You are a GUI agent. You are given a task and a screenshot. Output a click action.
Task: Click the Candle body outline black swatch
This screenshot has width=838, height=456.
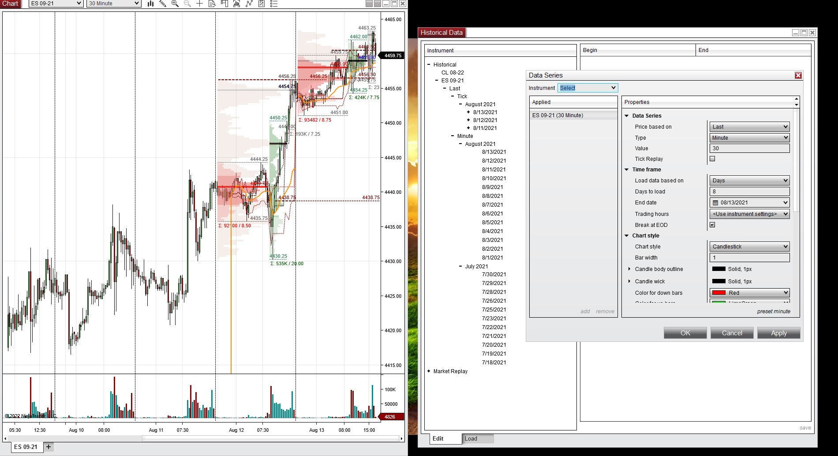(718, 269)
